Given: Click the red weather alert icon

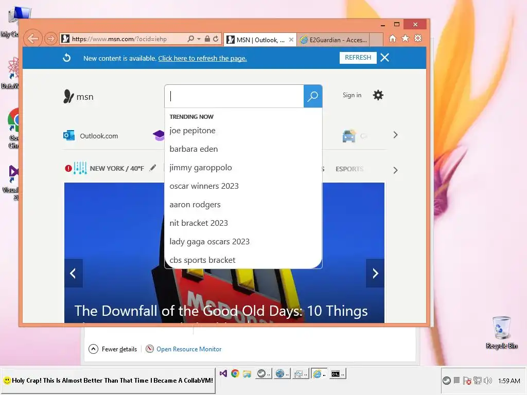Looking at the screenshot, I should [68, 168].
